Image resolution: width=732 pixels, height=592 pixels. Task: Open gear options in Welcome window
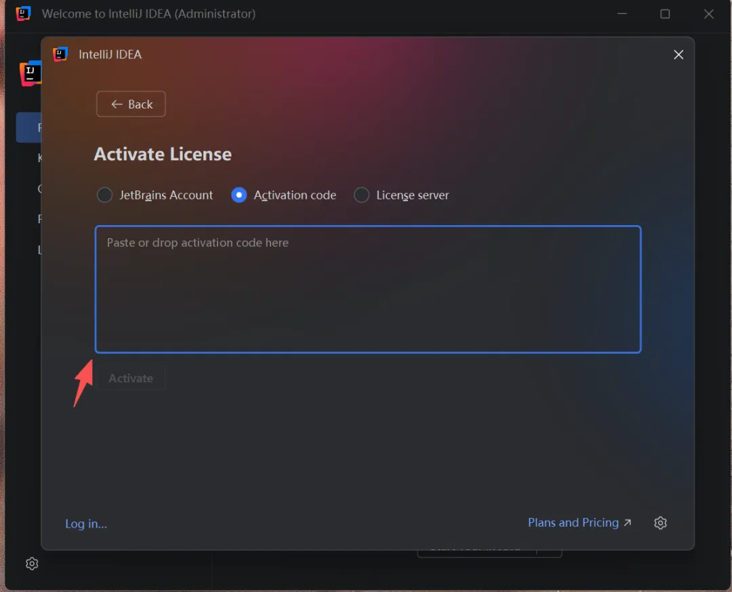(x=32, y=564)
